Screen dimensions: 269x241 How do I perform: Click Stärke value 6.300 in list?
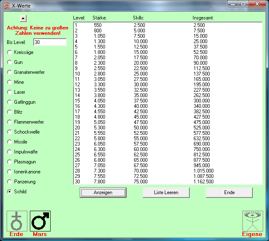tap(100, 149)
